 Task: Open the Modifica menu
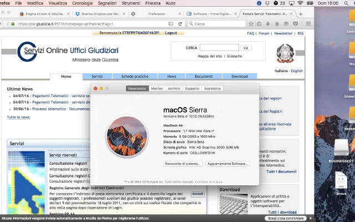[35, 3]
